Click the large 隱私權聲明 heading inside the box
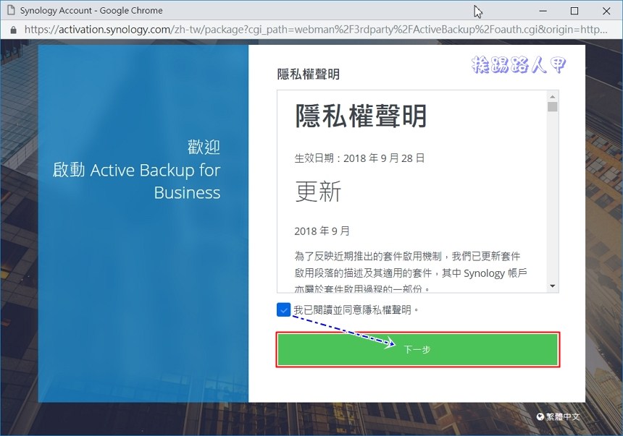Viewport: 623px width, 436px height. [361, 116]
